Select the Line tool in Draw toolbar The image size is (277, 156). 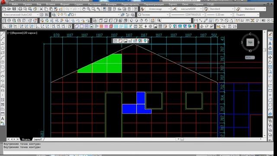[x=3, y=34]
